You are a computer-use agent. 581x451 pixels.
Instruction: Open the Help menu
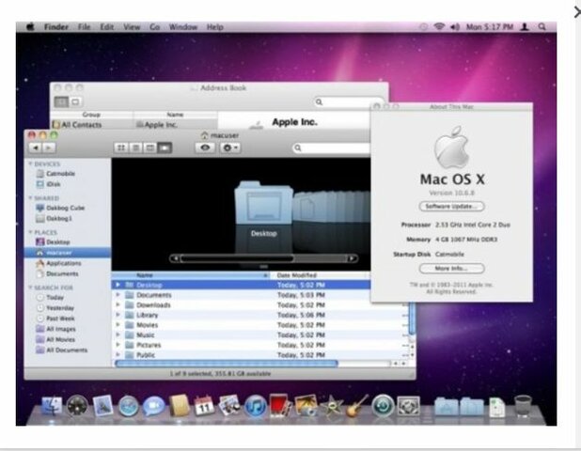pyautogui.click(x=215, y=26)
